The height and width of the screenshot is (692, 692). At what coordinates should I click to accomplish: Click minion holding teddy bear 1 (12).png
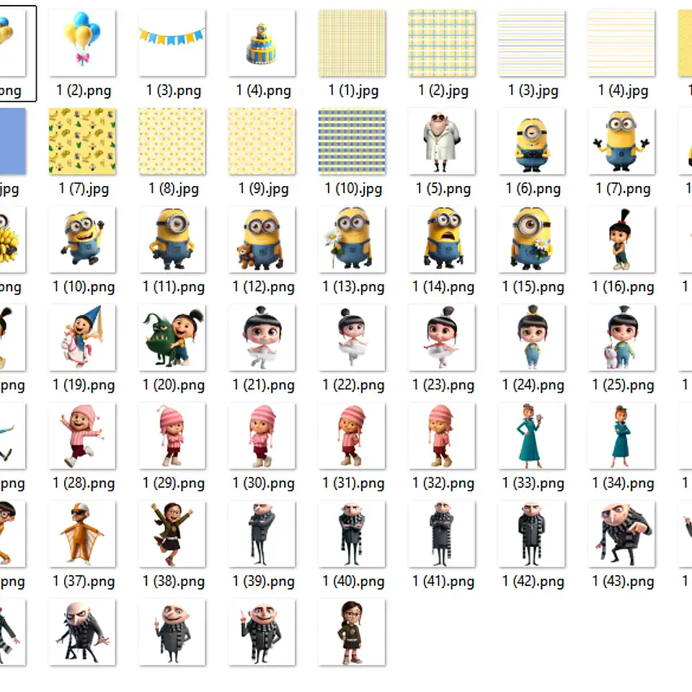262,239
